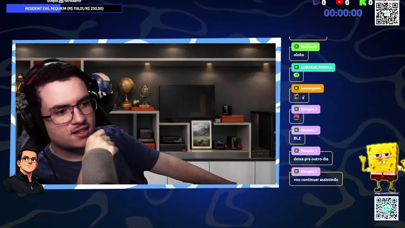Viewport: 405px width, 228px height.
Task: Click the SpongeBob sticker
Action: tap(382, 167)
